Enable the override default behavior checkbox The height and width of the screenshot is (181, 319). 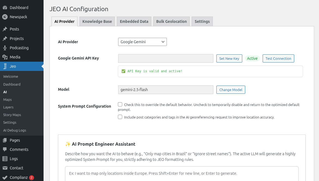coord(120,104)
